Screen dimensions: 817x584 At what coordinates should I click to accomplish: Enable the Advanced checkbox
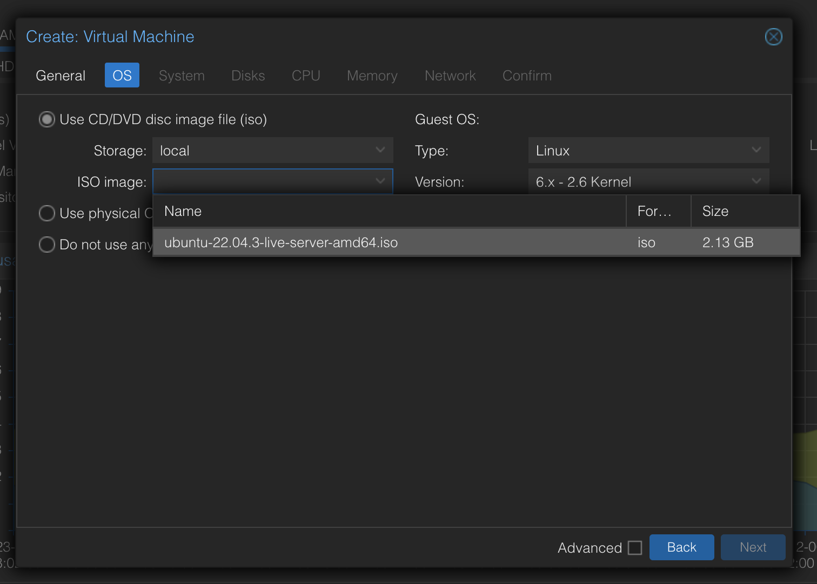[x=635, y=548]
